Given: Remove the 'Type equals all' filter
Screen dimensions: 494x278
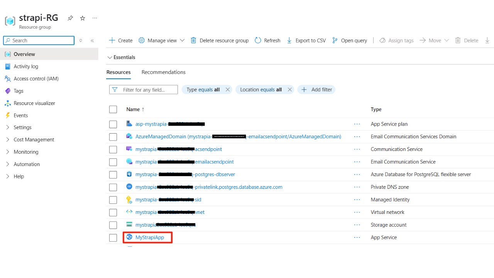Looking at the screenshot, I should coord(228,90).
